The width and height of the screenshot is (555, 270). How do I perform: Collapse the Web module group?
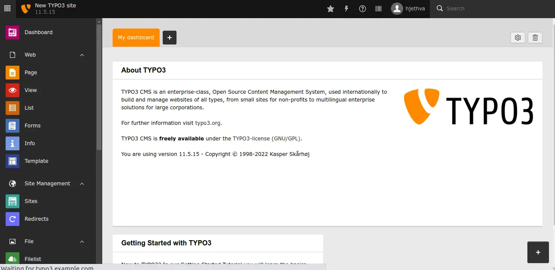pos(82,55)
